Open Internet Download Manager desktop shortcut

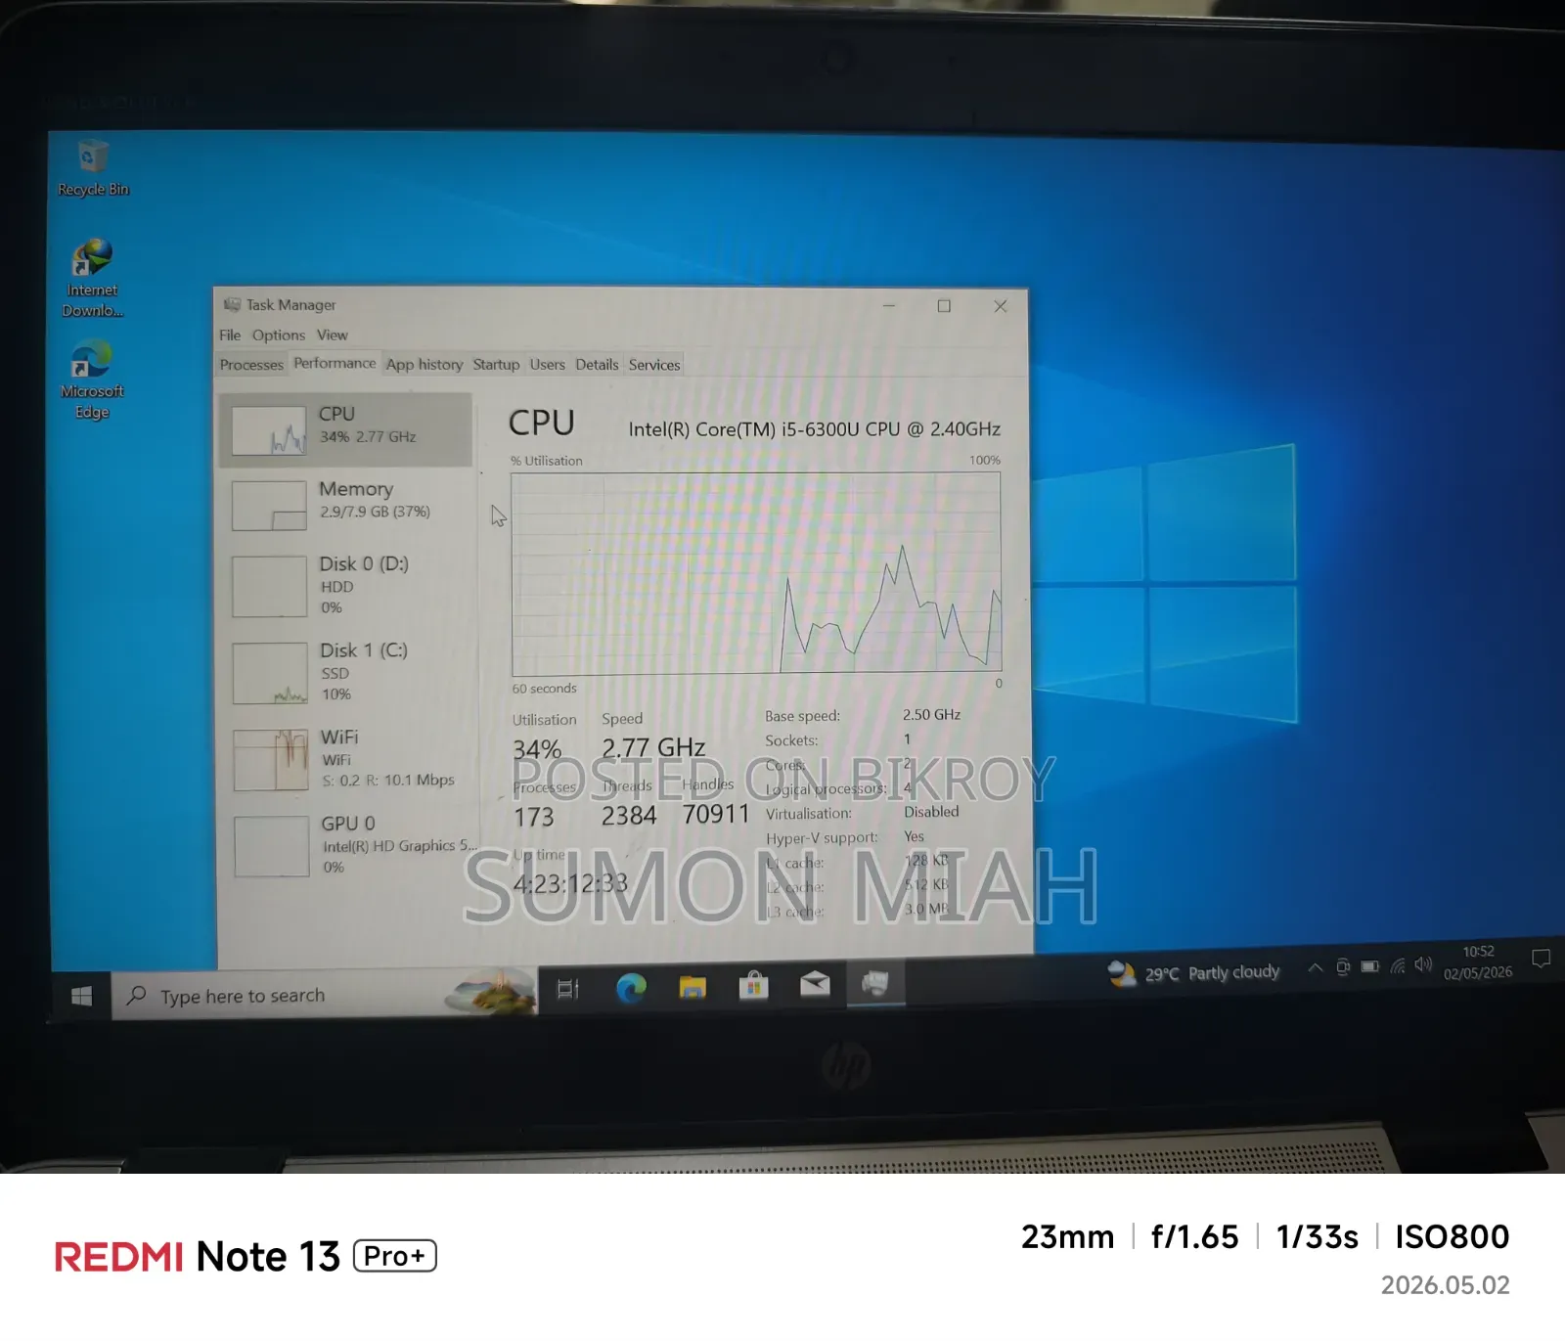(92, 279)
